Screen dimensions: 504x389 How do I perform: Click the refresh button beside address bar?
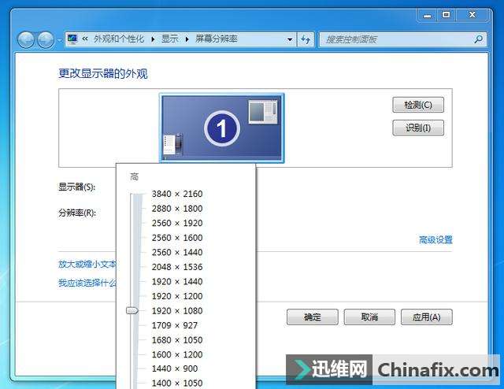point(306,39)
